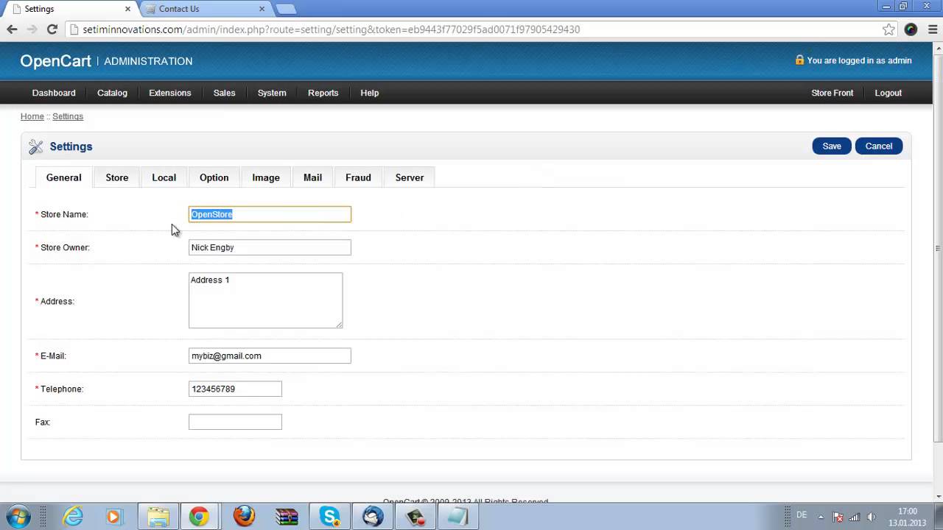
Task: Close the Settings browser tab
Action: [127, 9]
